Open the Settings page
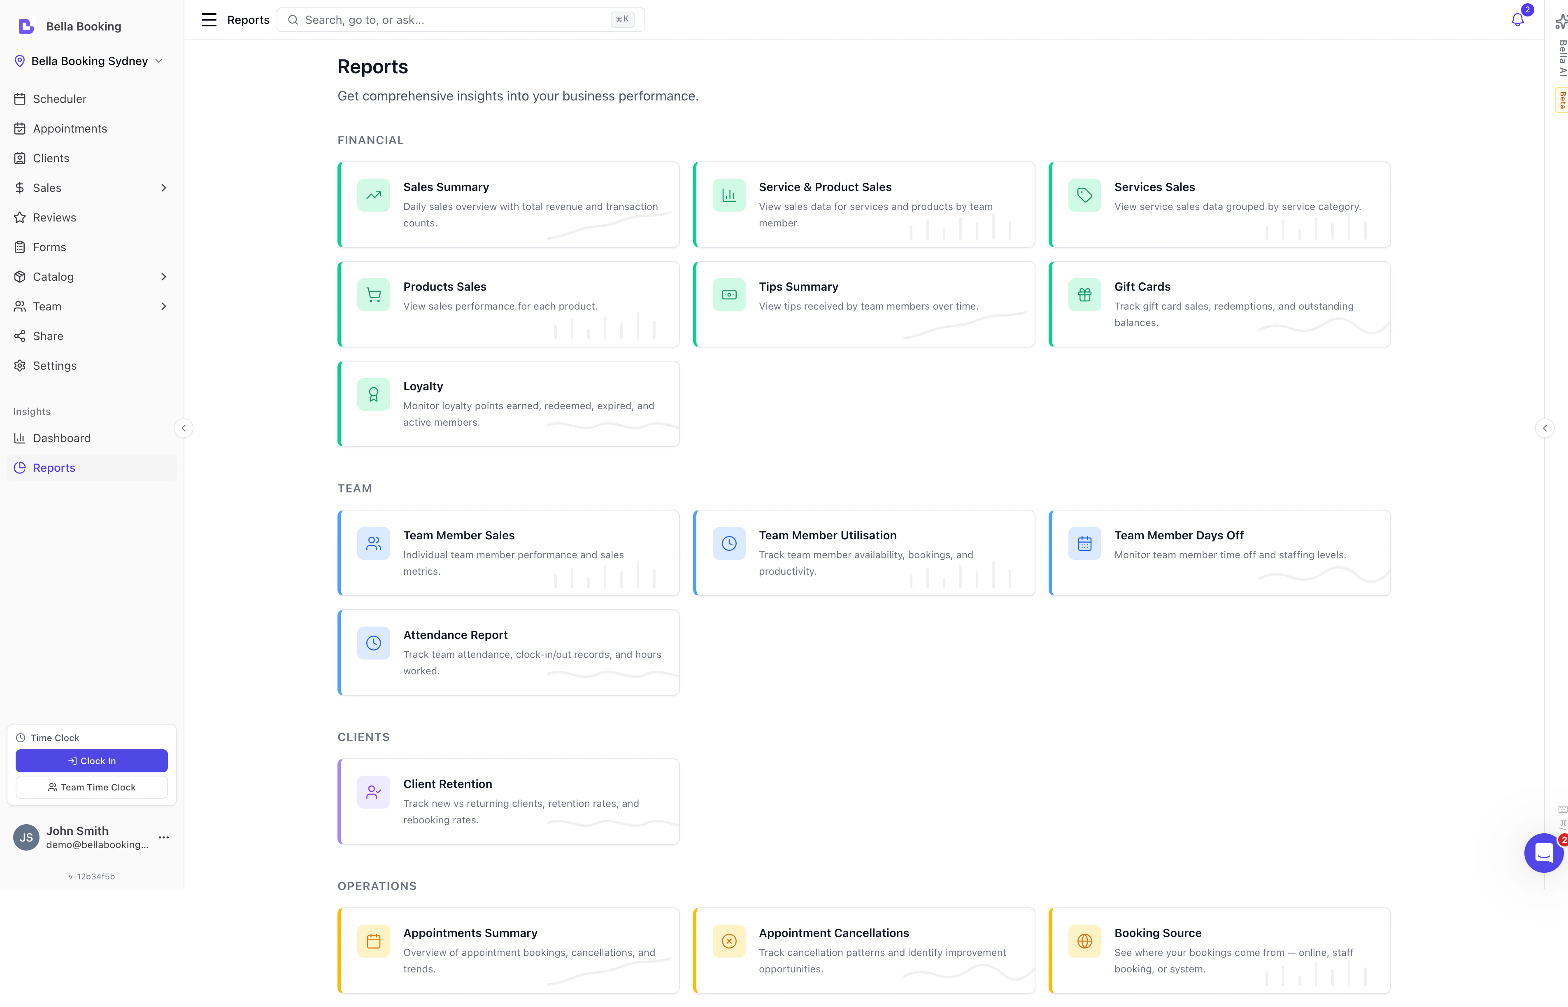 [x=54, y=366]
